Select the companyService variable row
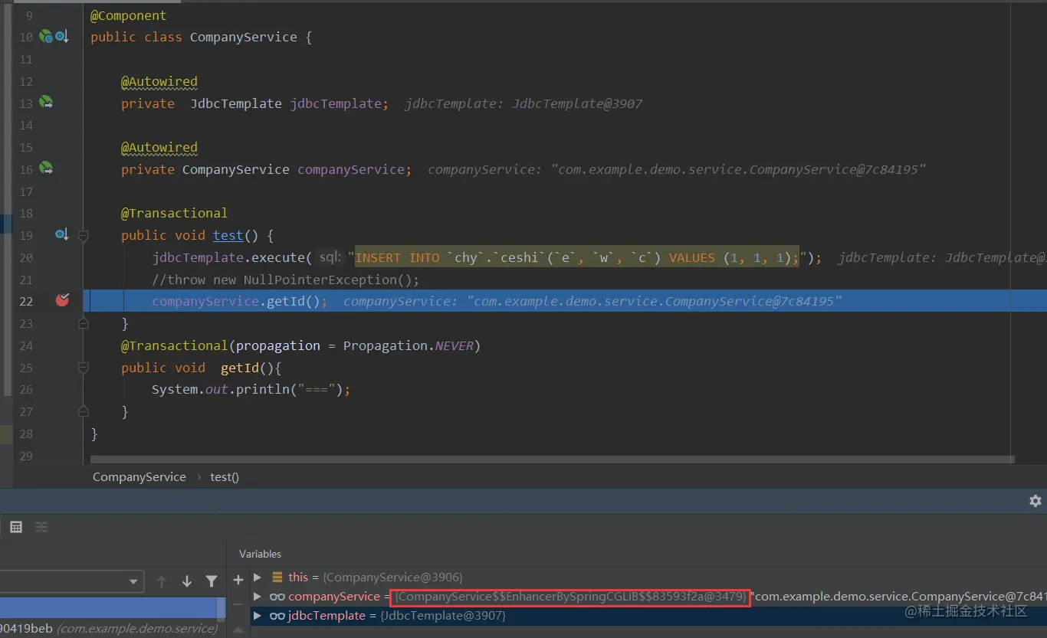This screenshot has height=638, width=1047. pos(648,597)
